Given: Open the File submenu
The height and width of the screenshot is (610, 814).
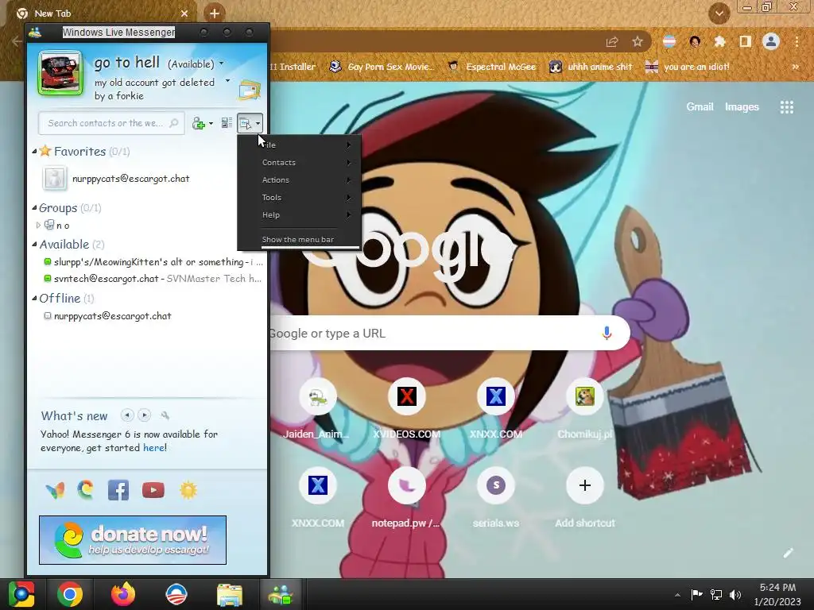Looking at the screenshot, I should click(299, 145).
